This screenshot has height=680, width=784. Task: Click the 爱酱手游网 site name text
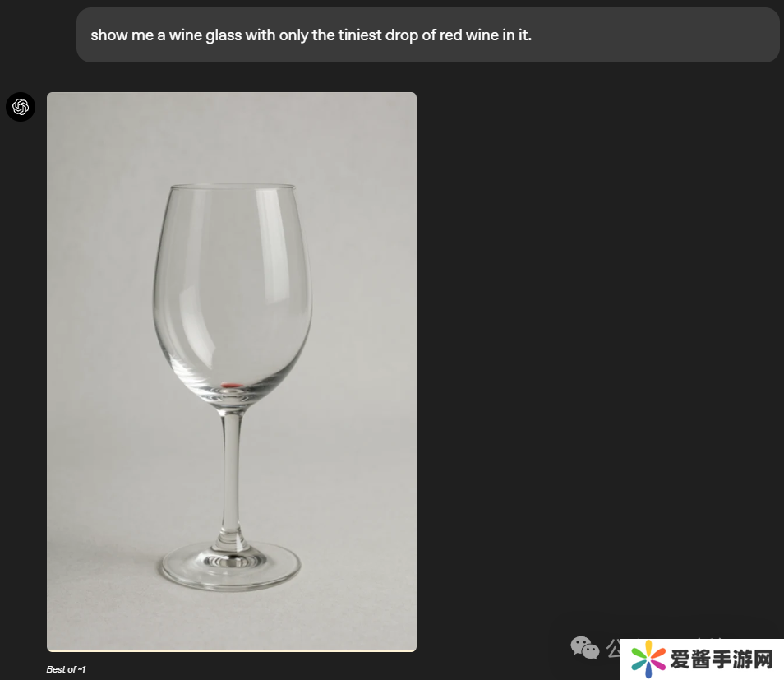pos(722,659)
